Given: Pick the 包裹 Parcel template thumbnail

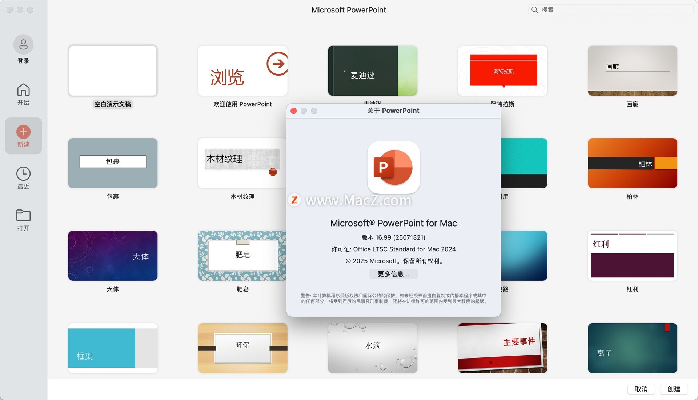Looking at the screenshot, I should pos(113,163).
